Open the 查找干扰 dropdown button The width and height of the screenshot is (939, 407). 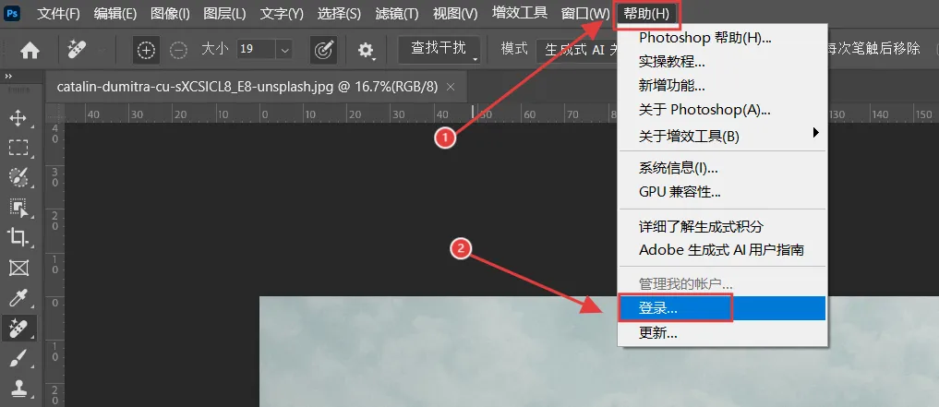(x=439, y=49)
